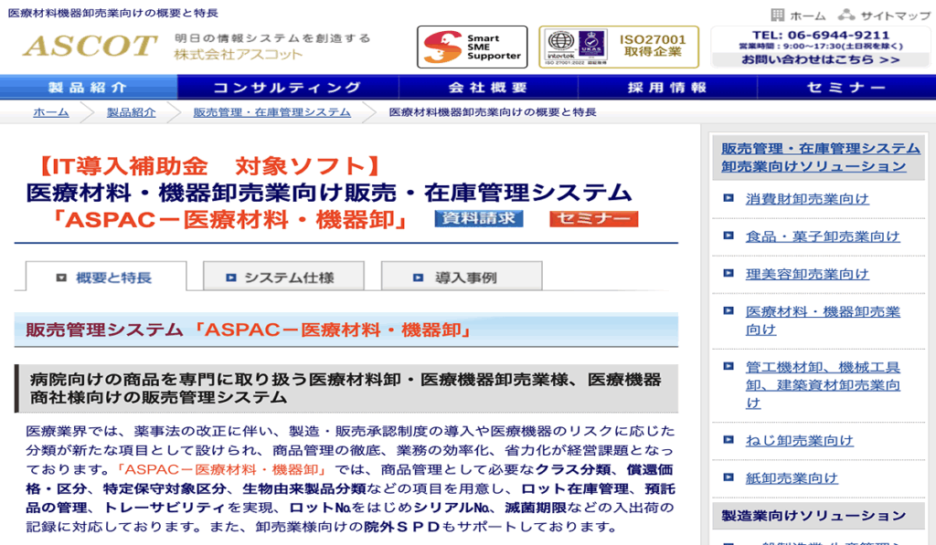Screen dimensions: 936x545
Task: Open the ねじ卸売業向け sidebar link
Action: click(800, 440)
